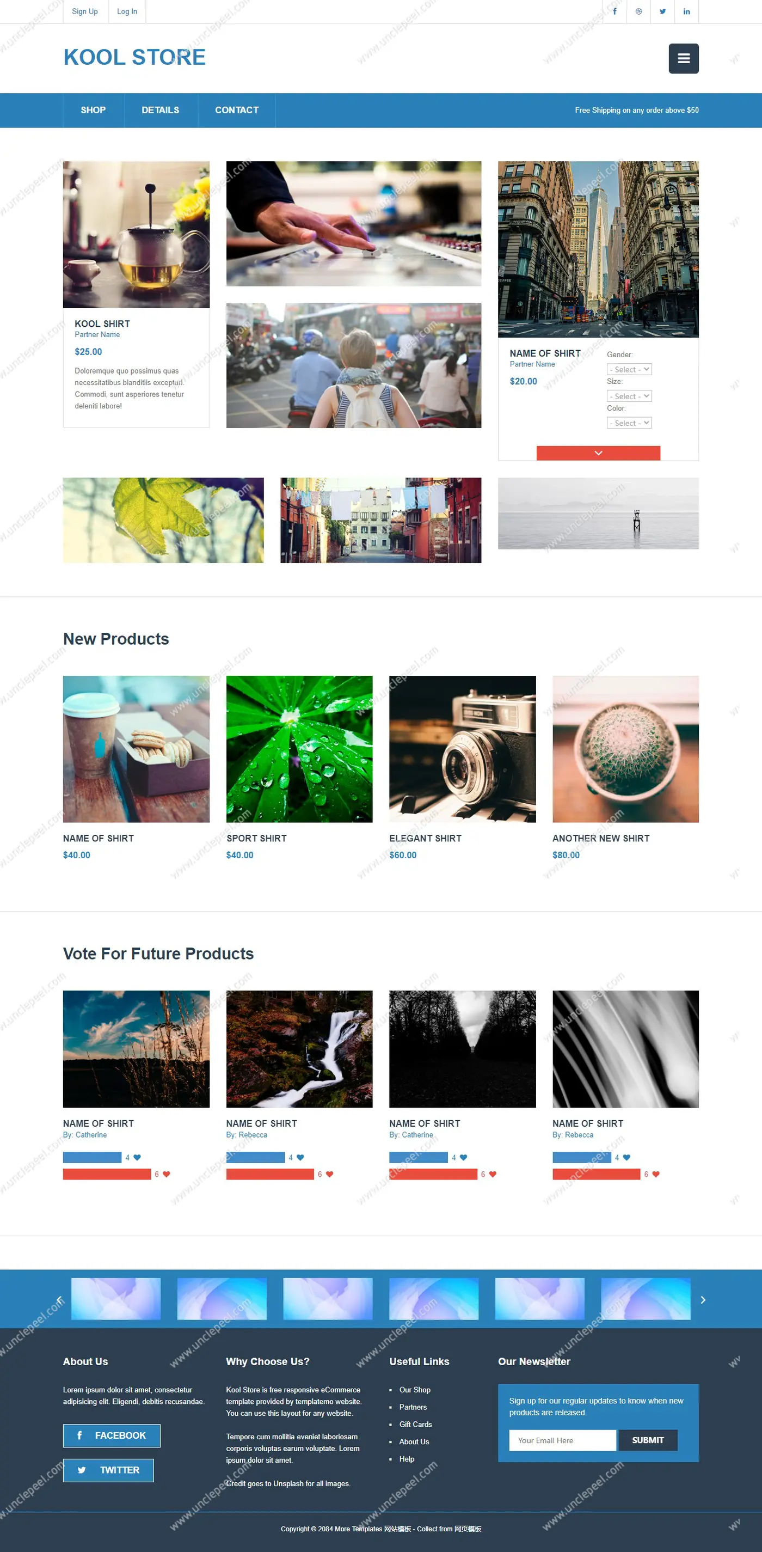
Task: Open the Facebook icon in top bar
Action: 614,11
